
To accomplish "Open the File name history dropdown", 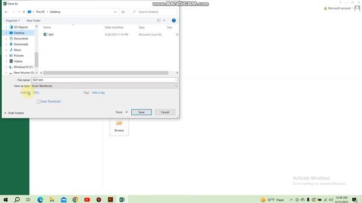I will pos(176,80).
